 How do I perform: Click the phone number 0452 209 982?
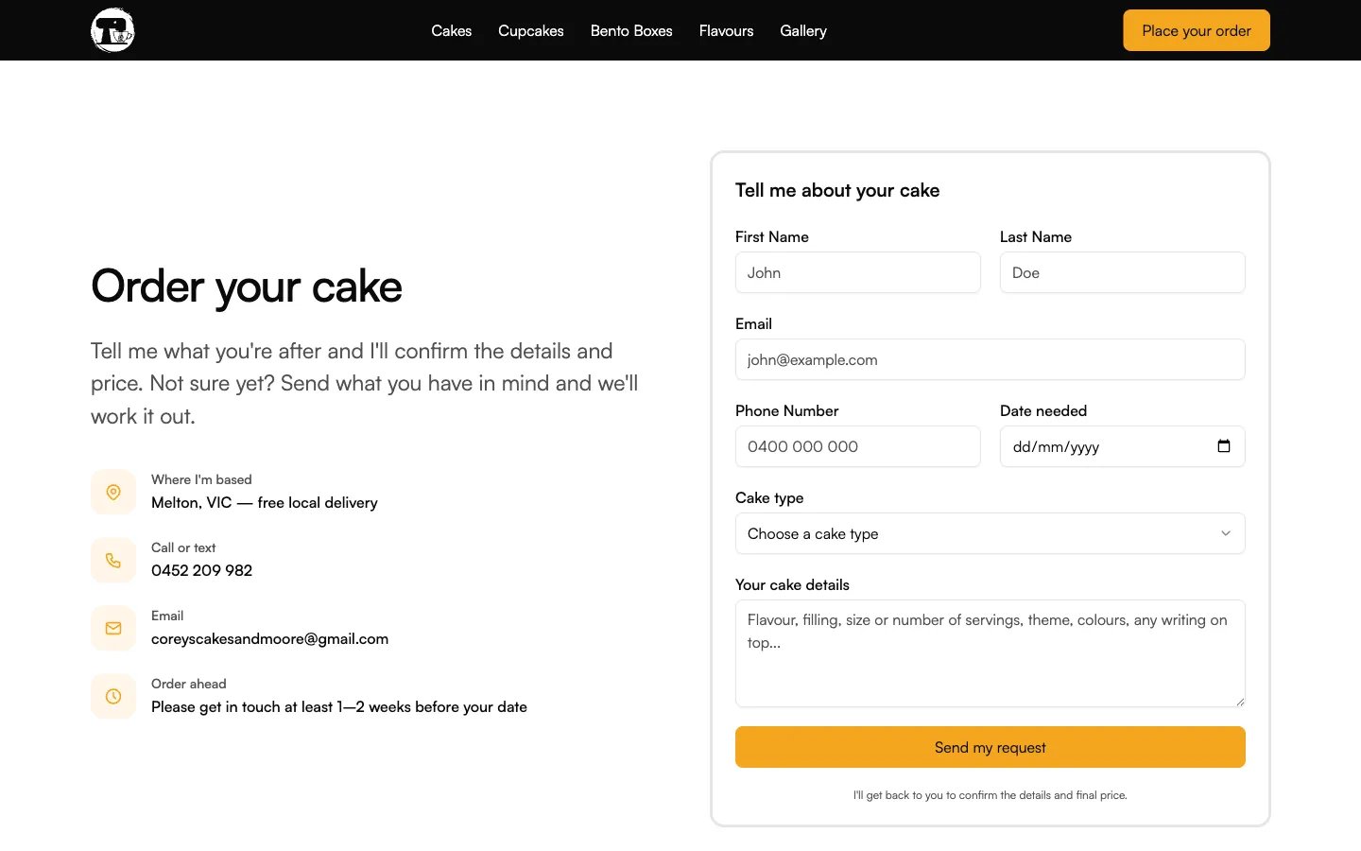click(201, 570)
